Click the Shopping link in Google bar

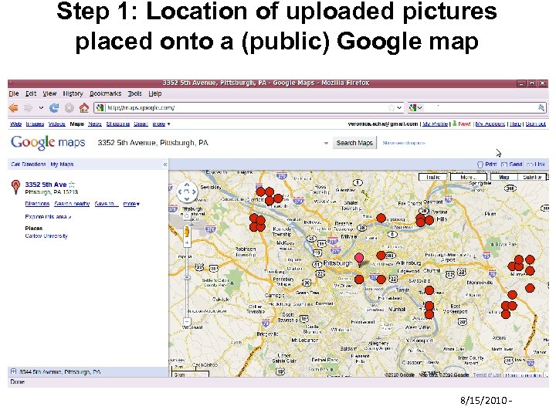click(117, 124)
